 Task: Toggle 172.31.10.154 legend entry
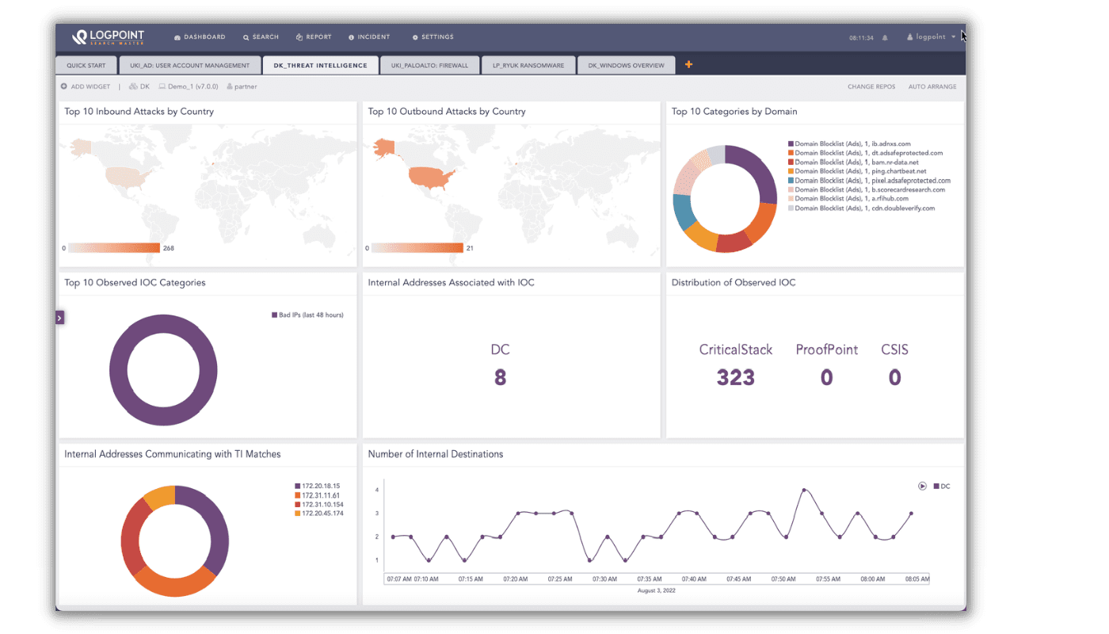click(x=318, y=504)
